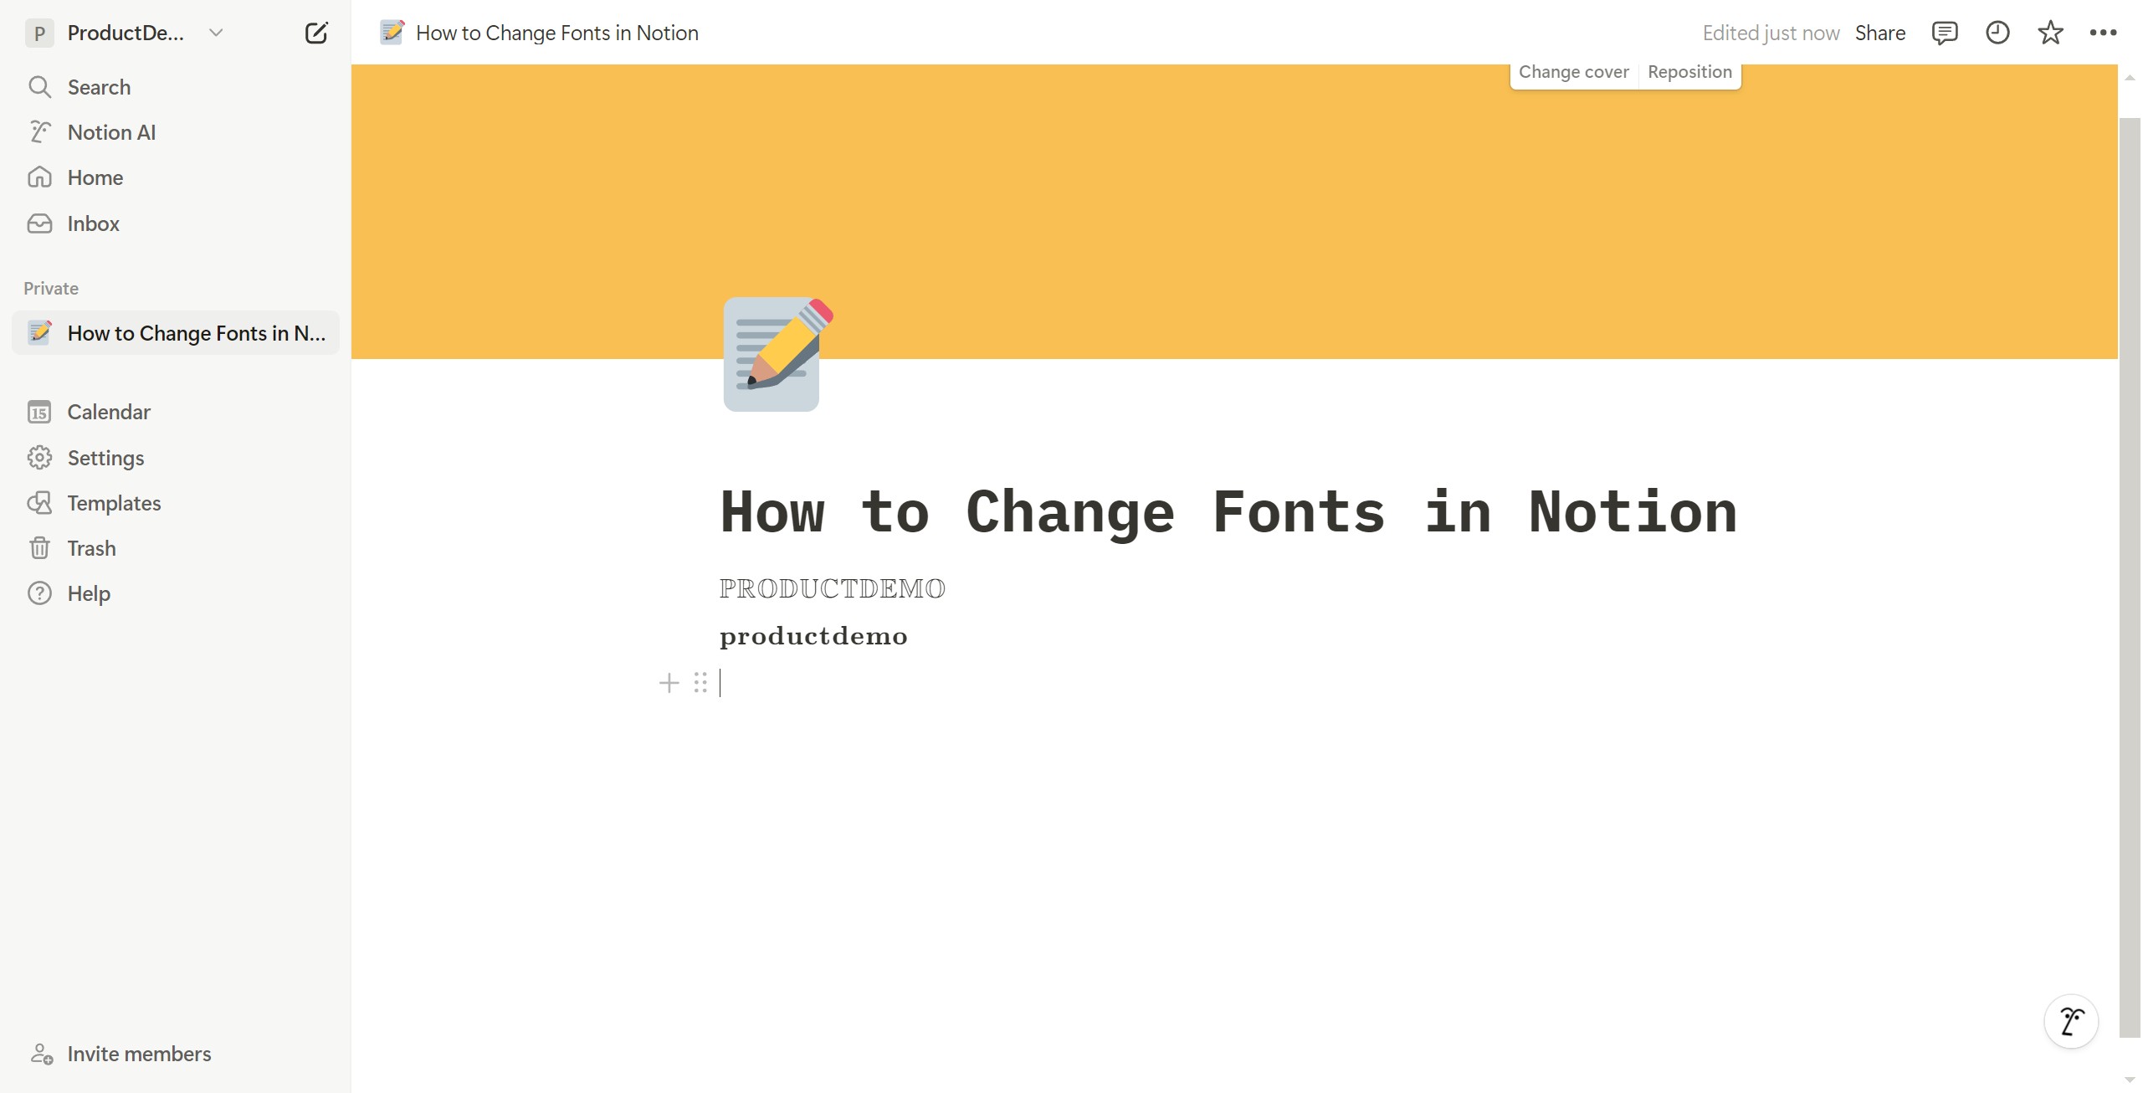Open the floating Notion AI button
This screenshot has height=1093, width=2143.
coord(2071,1021)
